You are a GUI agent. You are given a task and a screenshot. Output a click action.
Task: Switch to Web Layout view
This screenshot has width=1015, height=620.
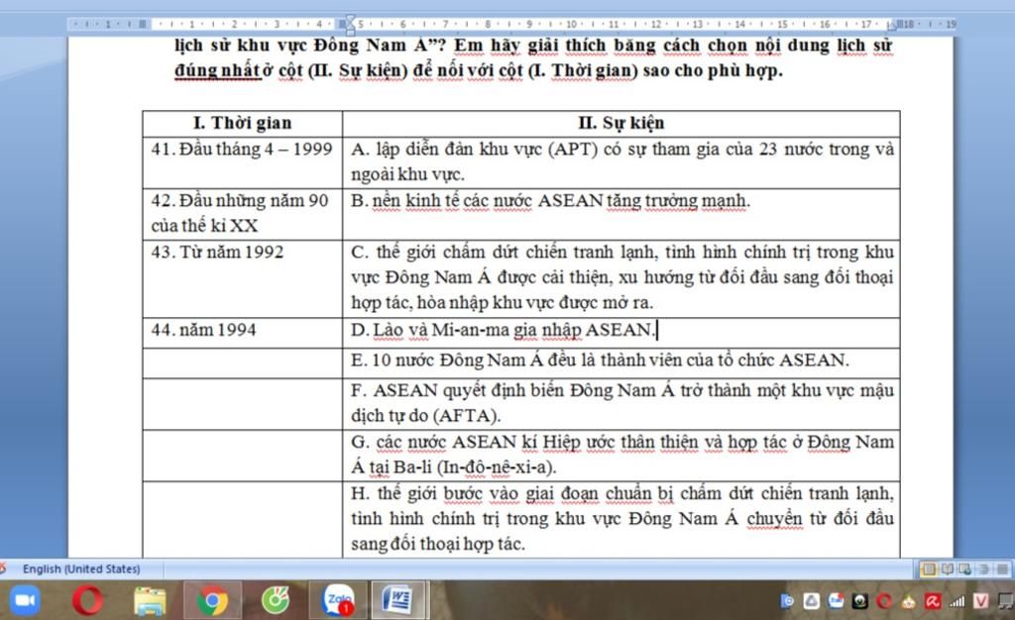pyautogui.click(x=965, y=568)
